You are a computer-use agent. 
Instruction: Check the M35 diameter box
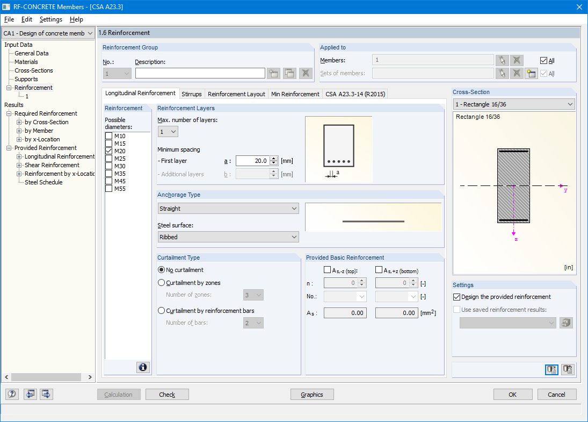point(109,174)
